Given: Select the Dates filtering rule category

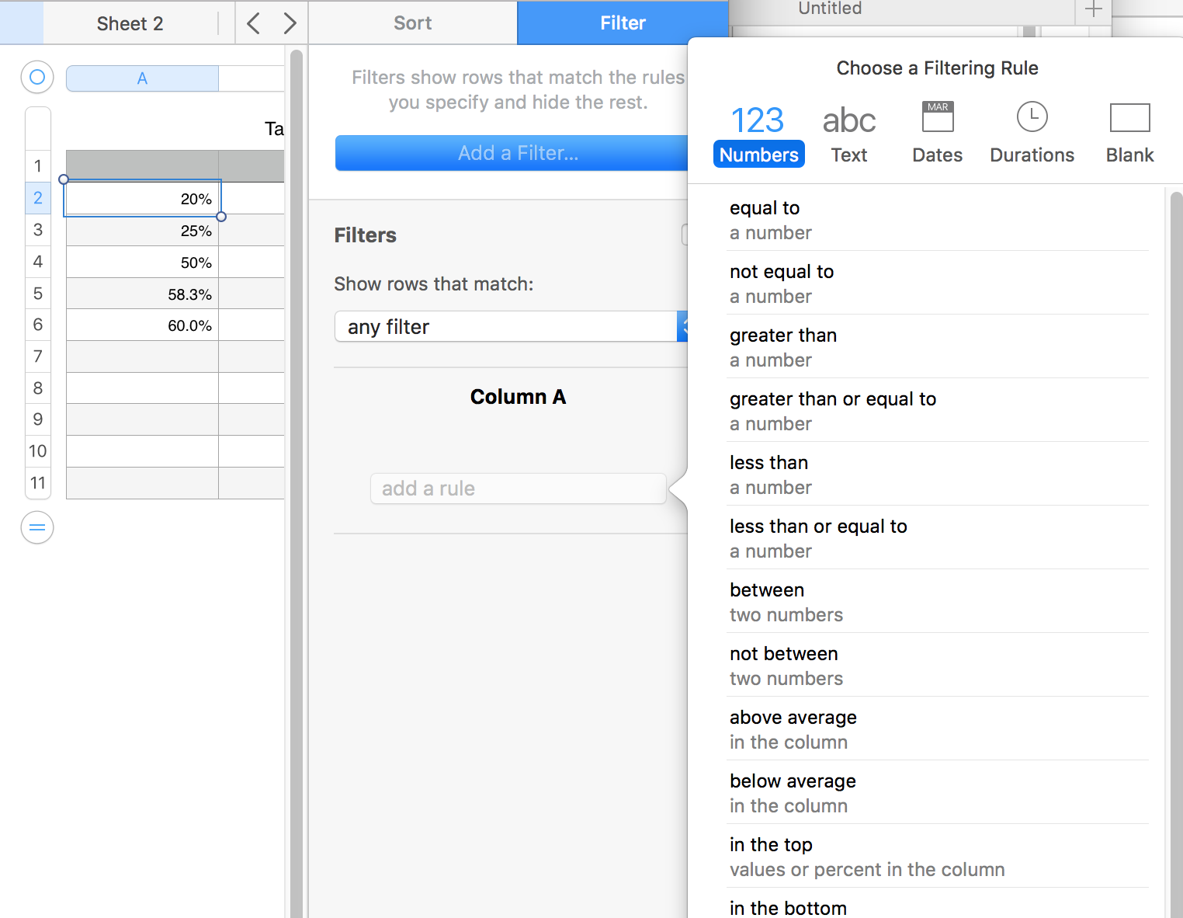Looking at the screenshot, I should tap(937, 132).
